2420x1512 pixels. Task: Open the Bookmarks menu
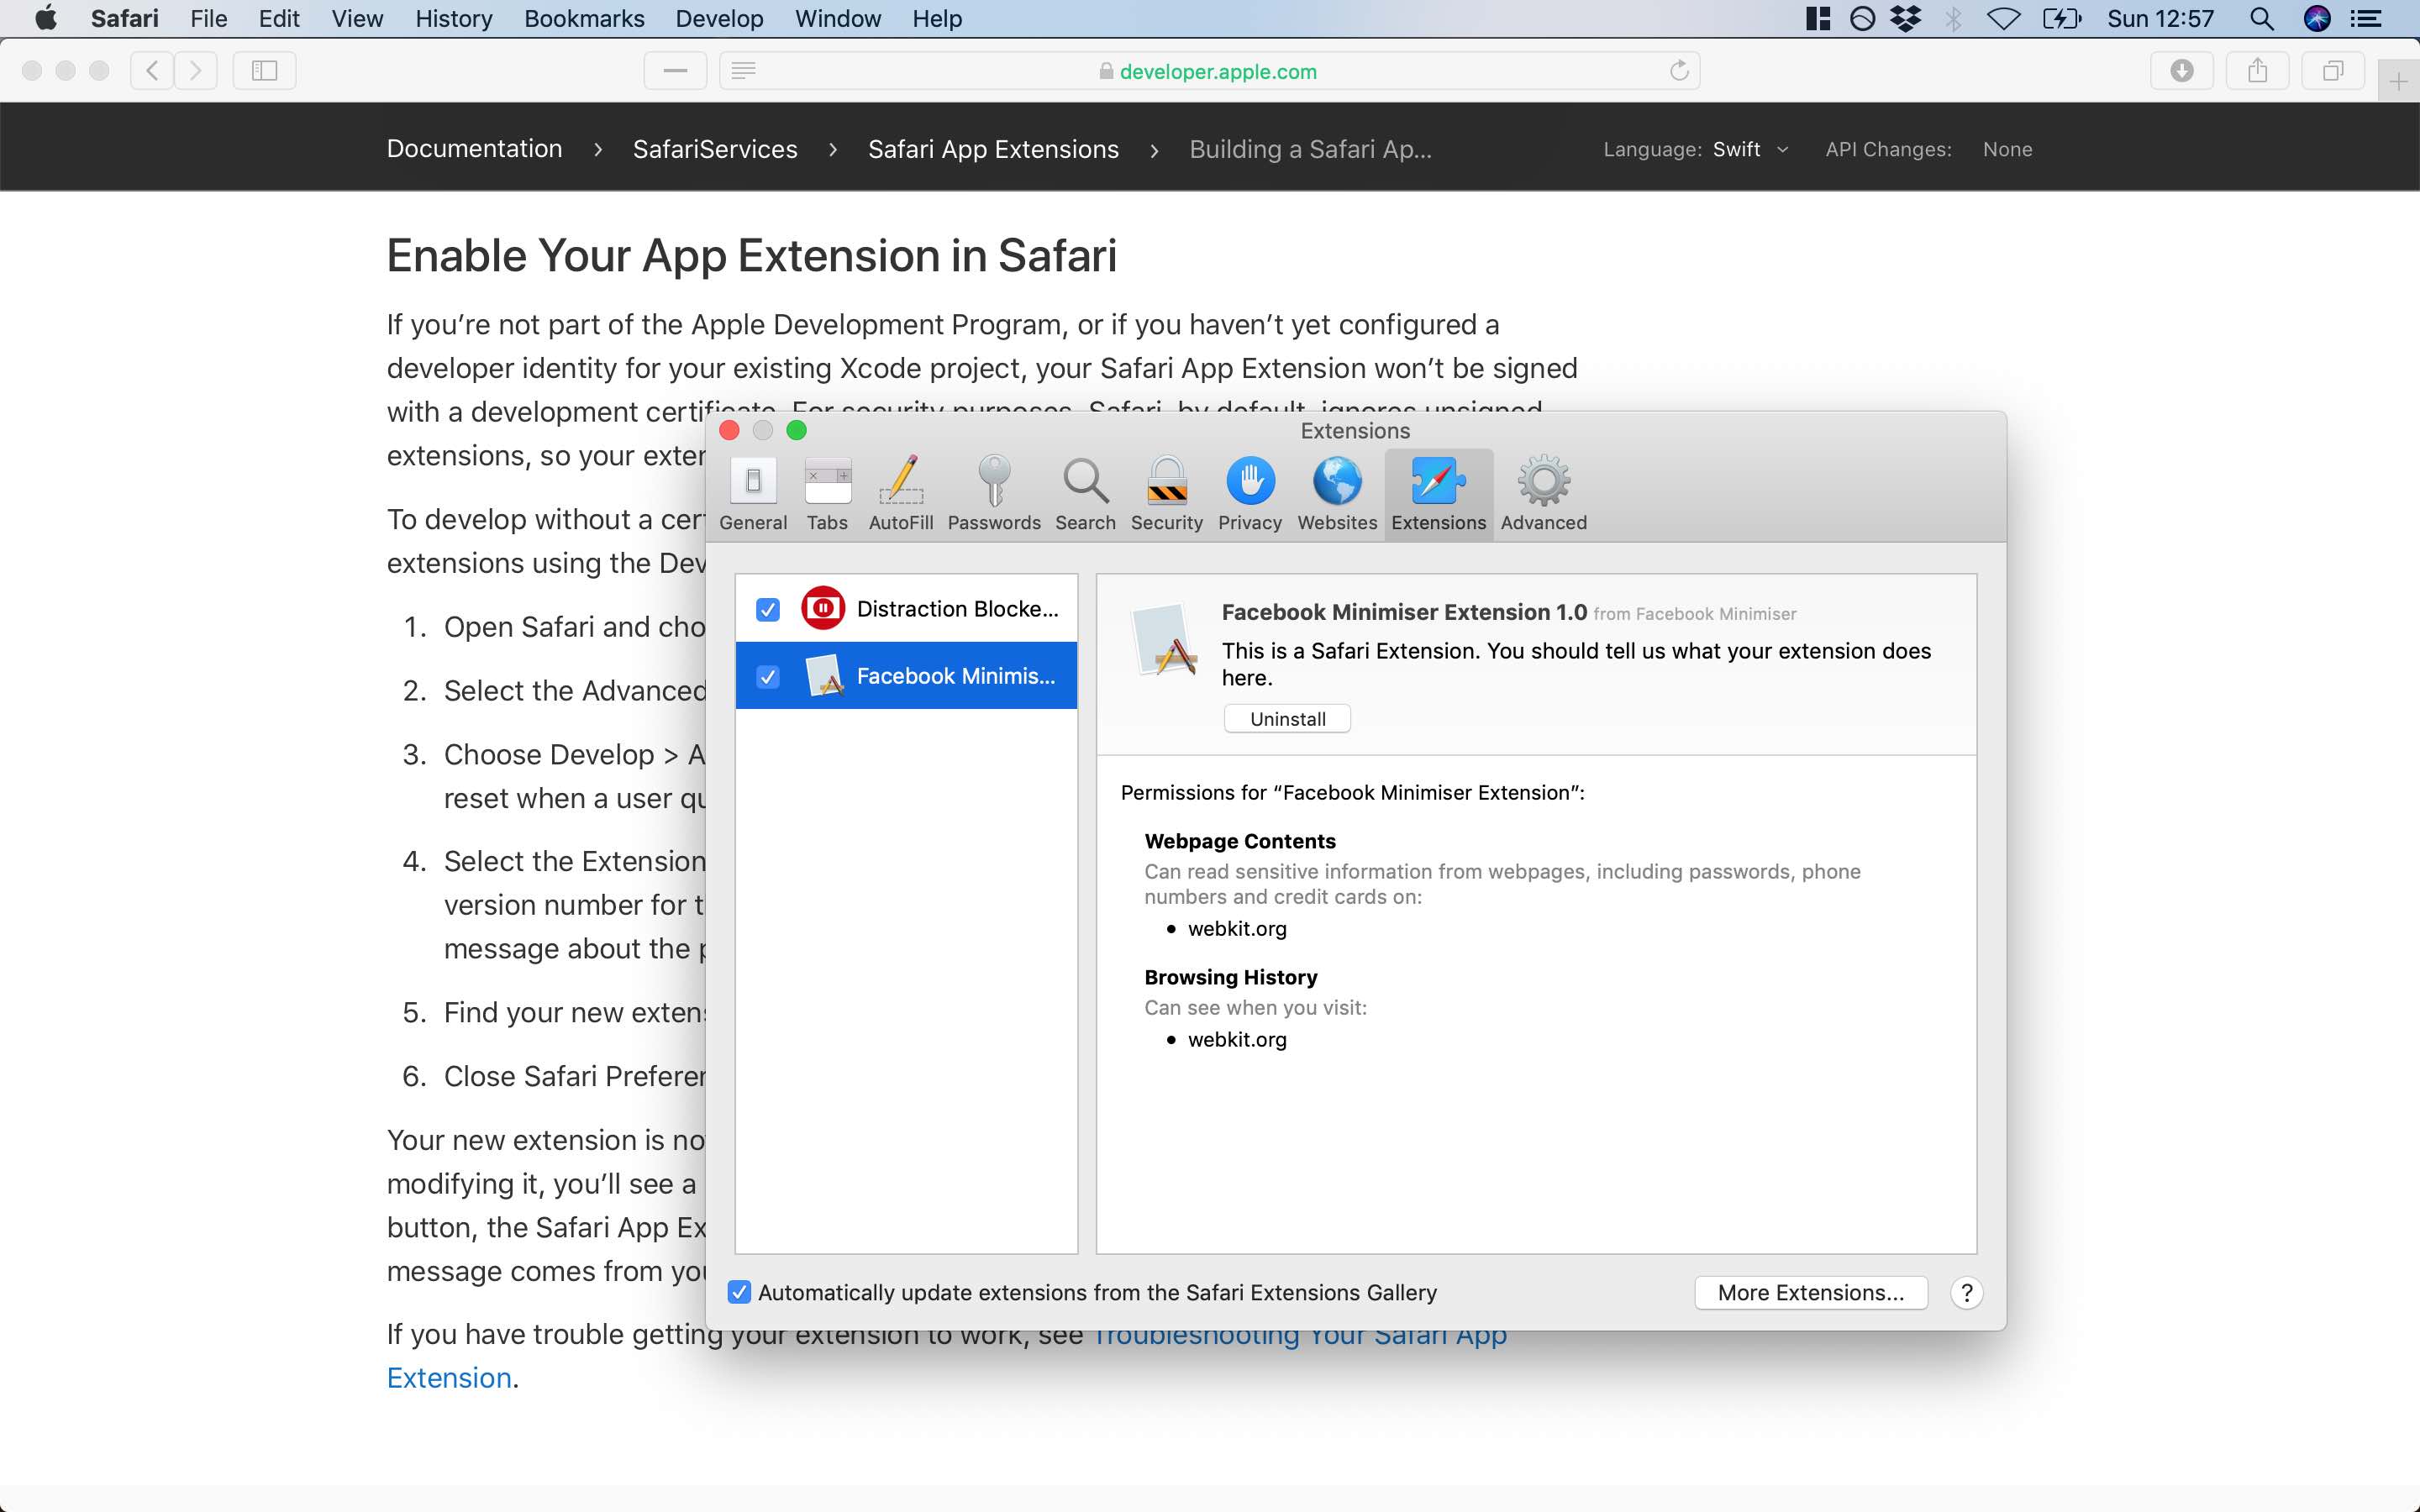click(x=584, y=18)
